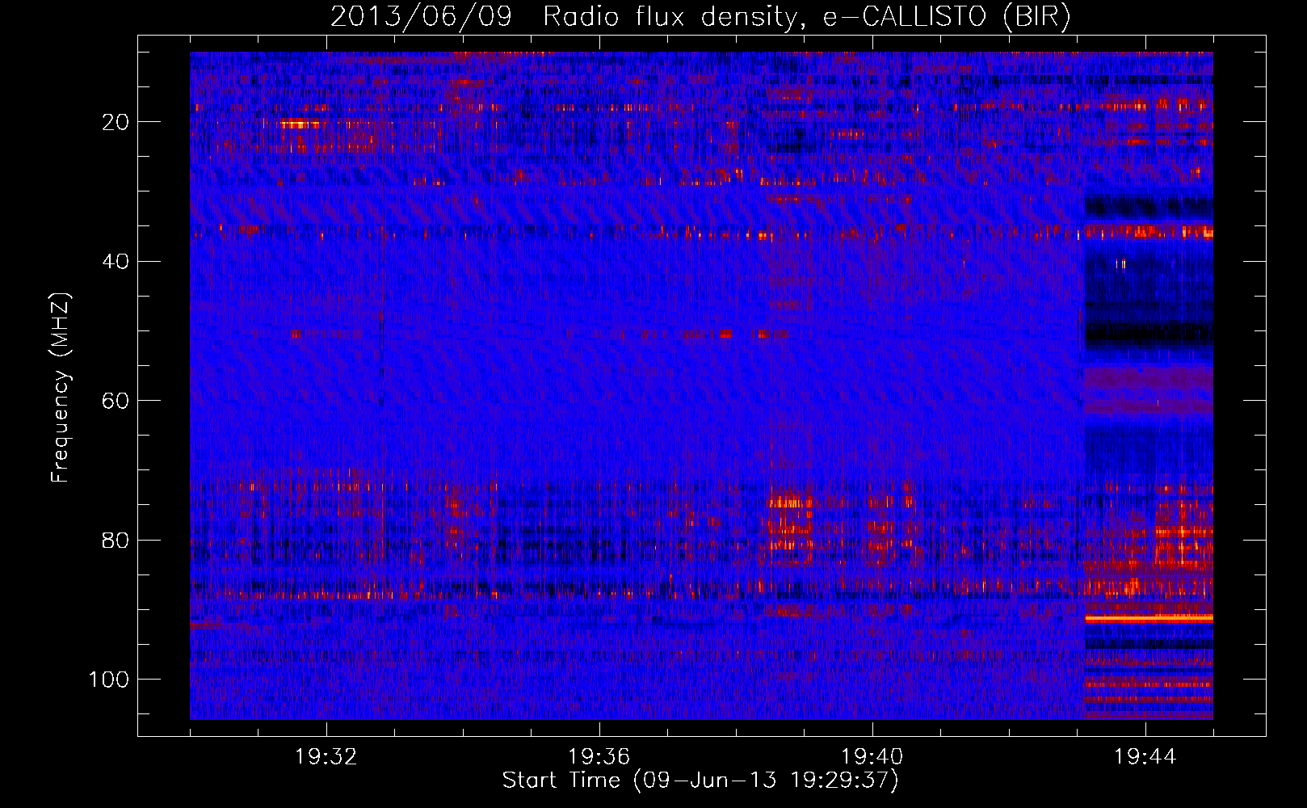Click the 40 frequency tick label

(116, 262)
